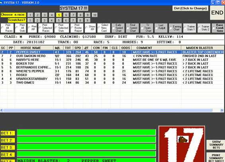Click Print Summary Bet Sheet button
The image size is (225, 162).
[216, 157]
